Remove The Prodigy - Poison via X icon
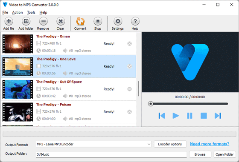Screen dimensions: 239x162 (x=130, y=112)
